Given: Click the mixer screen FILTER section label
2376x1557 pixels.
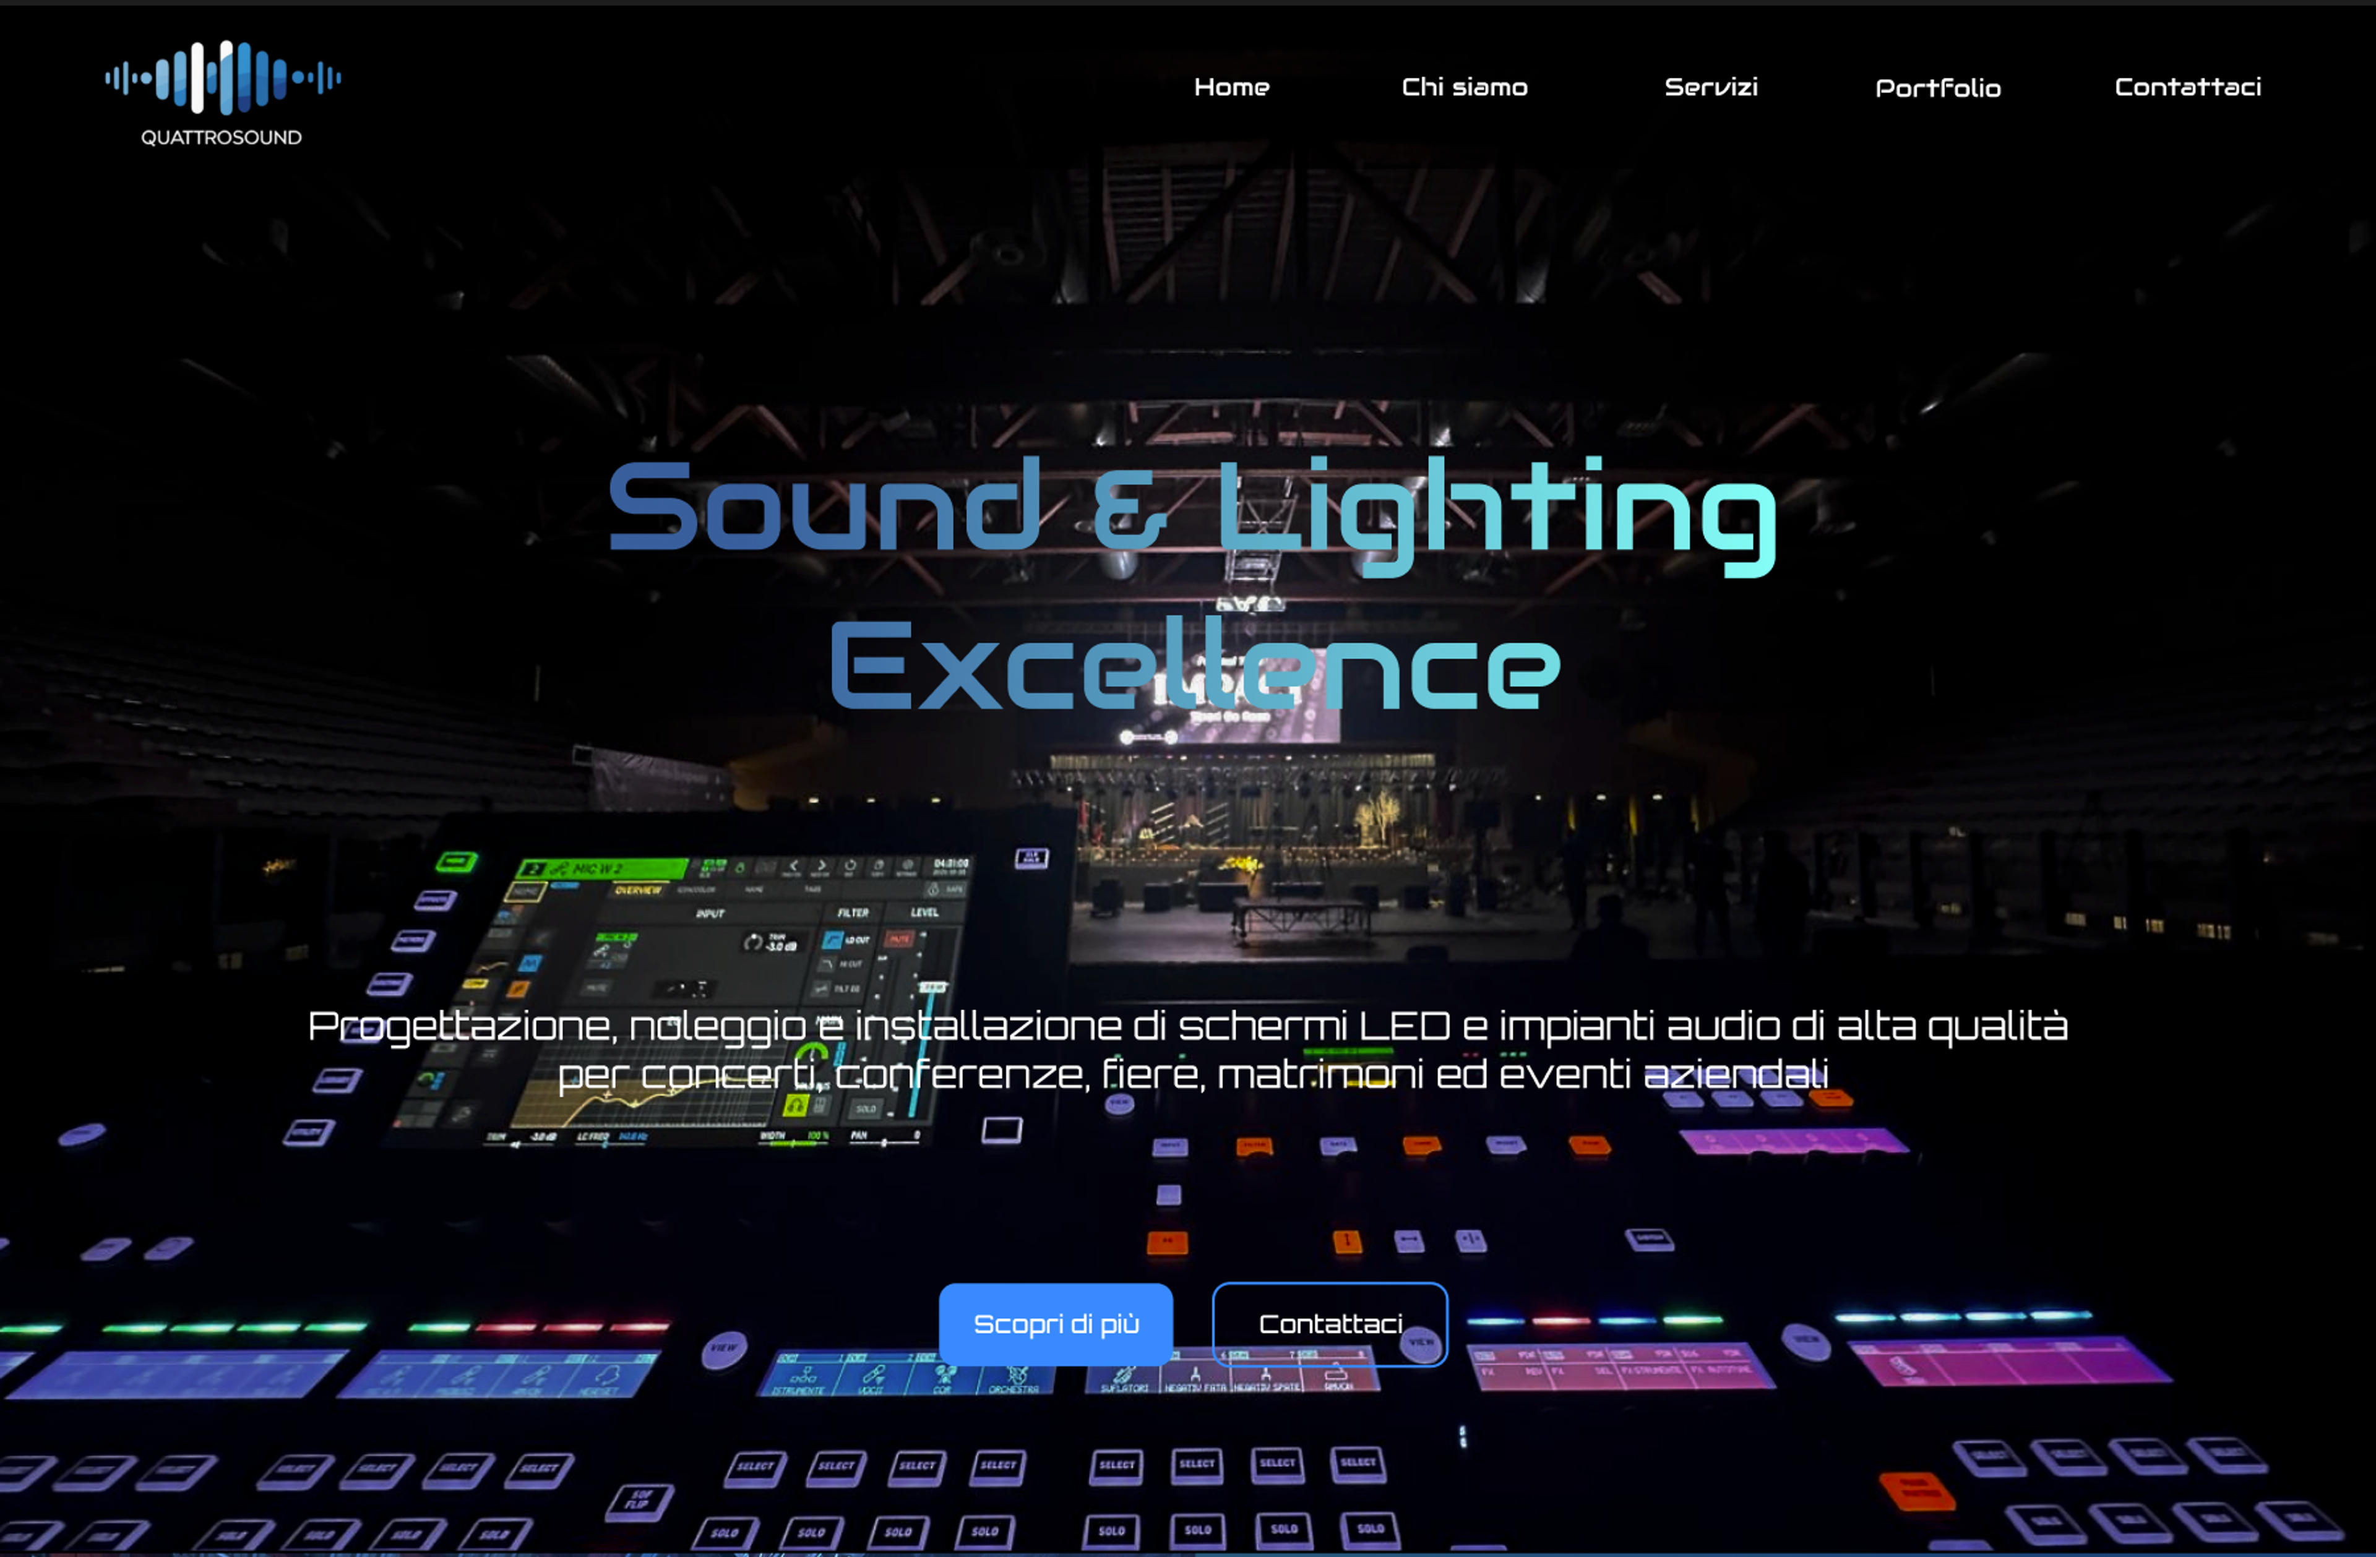Looking at the screenshot, I should 853,912.
